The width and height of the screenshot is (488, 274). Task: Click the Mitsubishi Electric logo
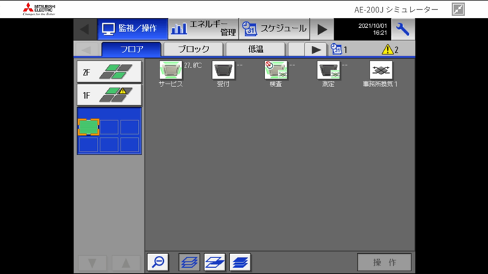pos(39,9)
